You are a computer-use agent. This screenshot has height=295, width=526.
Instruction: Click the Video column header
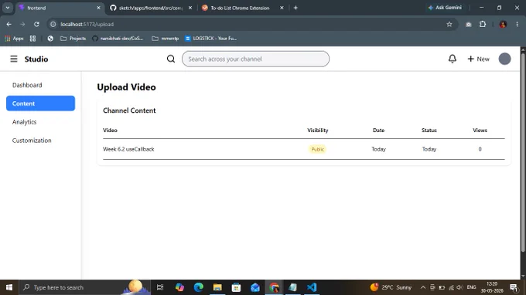point(110,131)
